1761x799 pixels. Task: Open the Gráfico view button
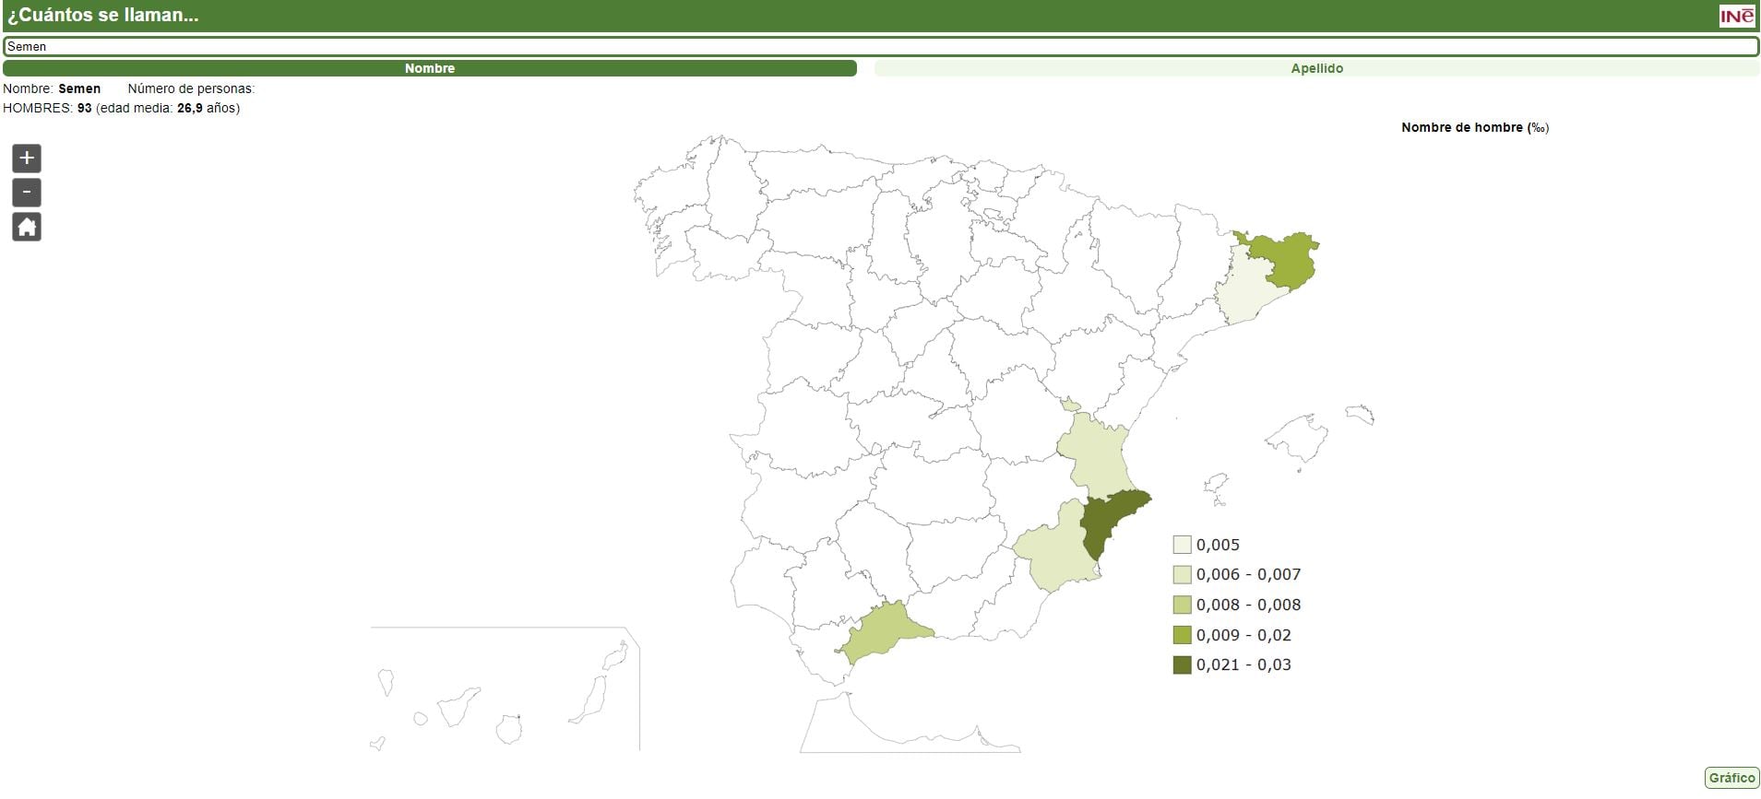[1731, 778]
